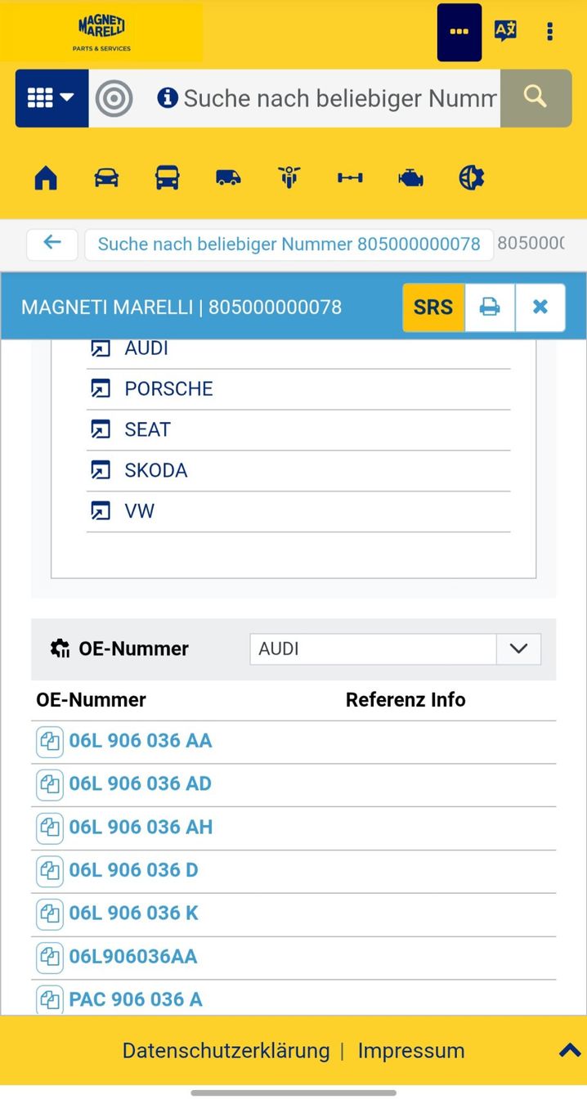587x1104 pixels.
Task: Start search with magnifier button
Action: [x=535, y=98]
